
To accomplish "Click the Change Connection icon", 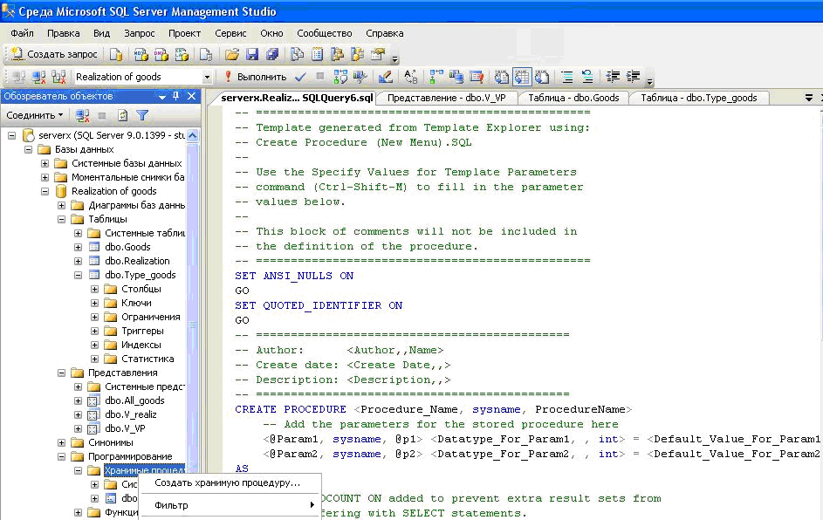I will pyautogui.click(x=58, y=77).
